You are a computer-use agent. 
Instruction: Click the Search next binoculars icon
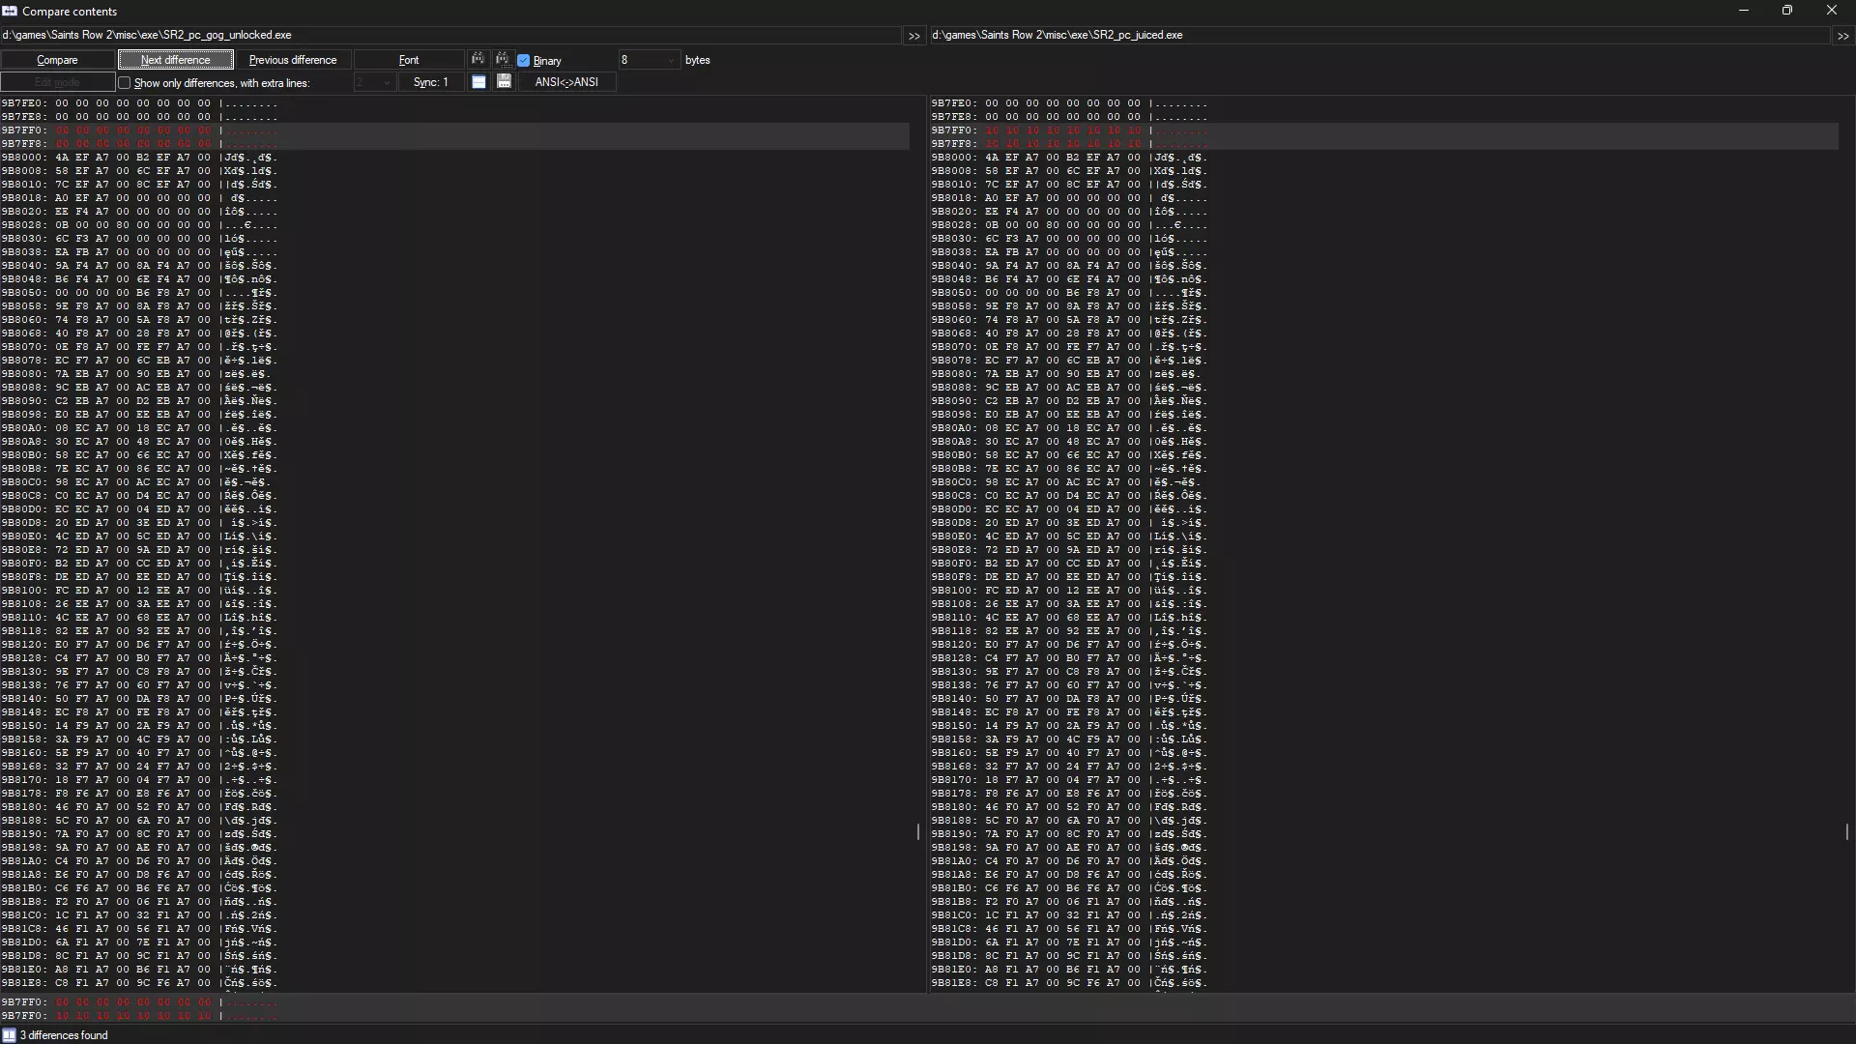pyautogui.click(x=502, y=59)
